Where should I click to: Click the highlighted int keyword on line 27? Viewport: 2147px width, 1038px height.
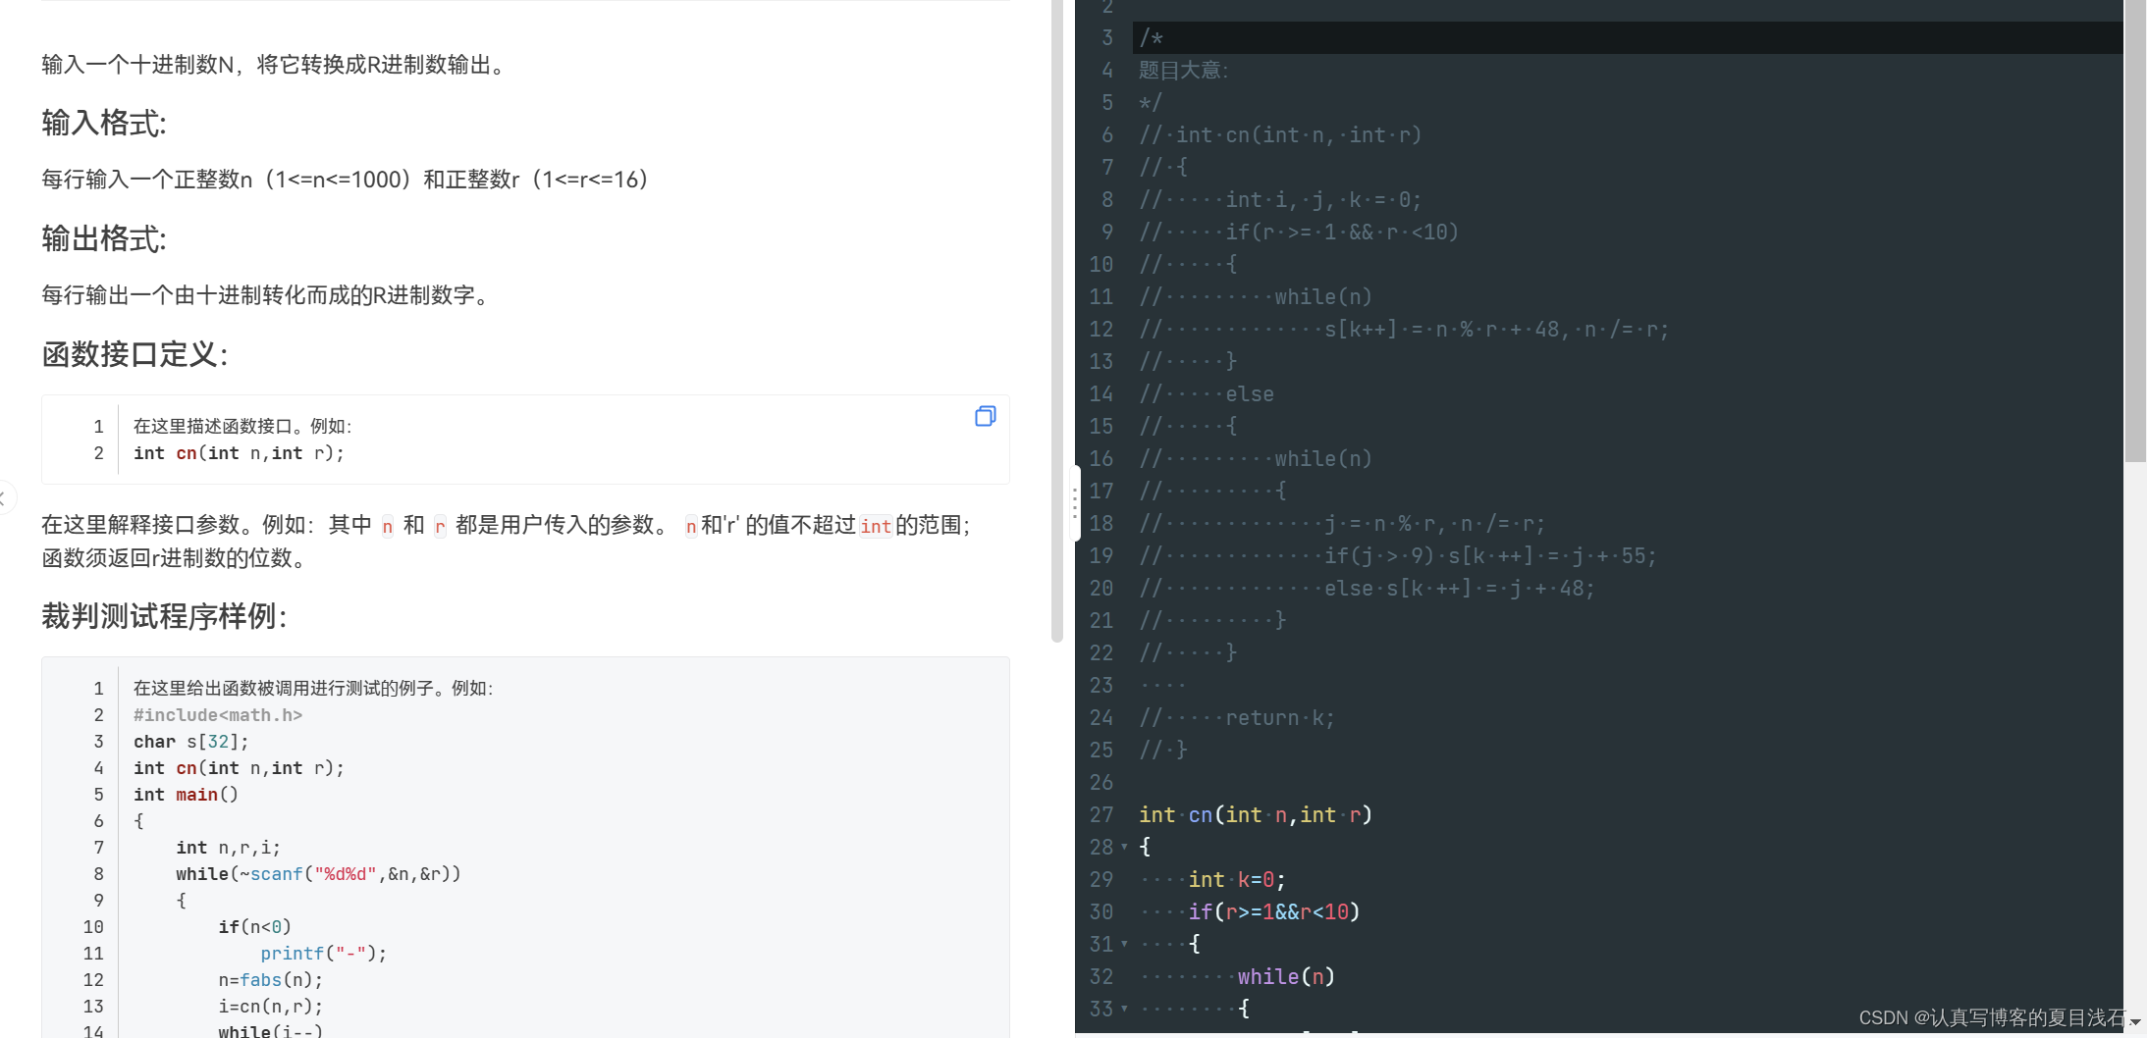click(x=1156, y=814)
